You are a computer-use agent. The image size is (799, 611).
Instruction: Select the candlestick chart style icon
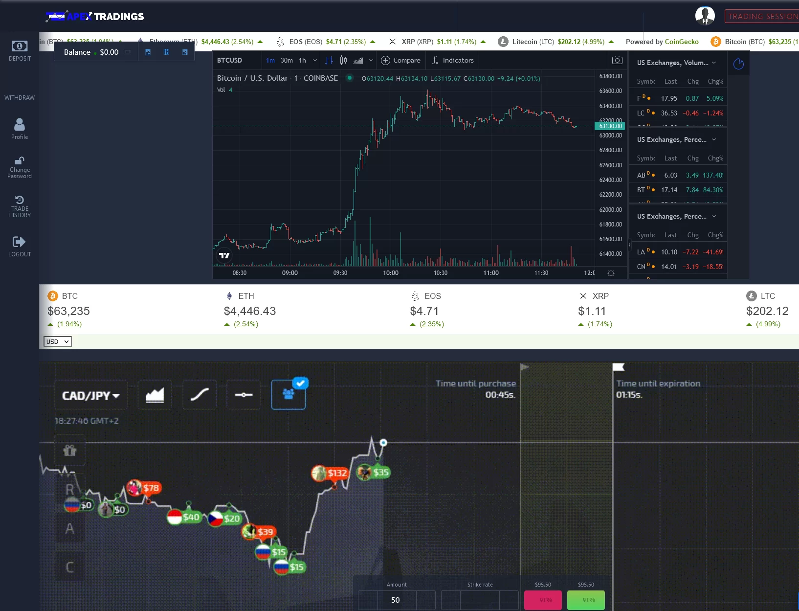pos(343,60)
